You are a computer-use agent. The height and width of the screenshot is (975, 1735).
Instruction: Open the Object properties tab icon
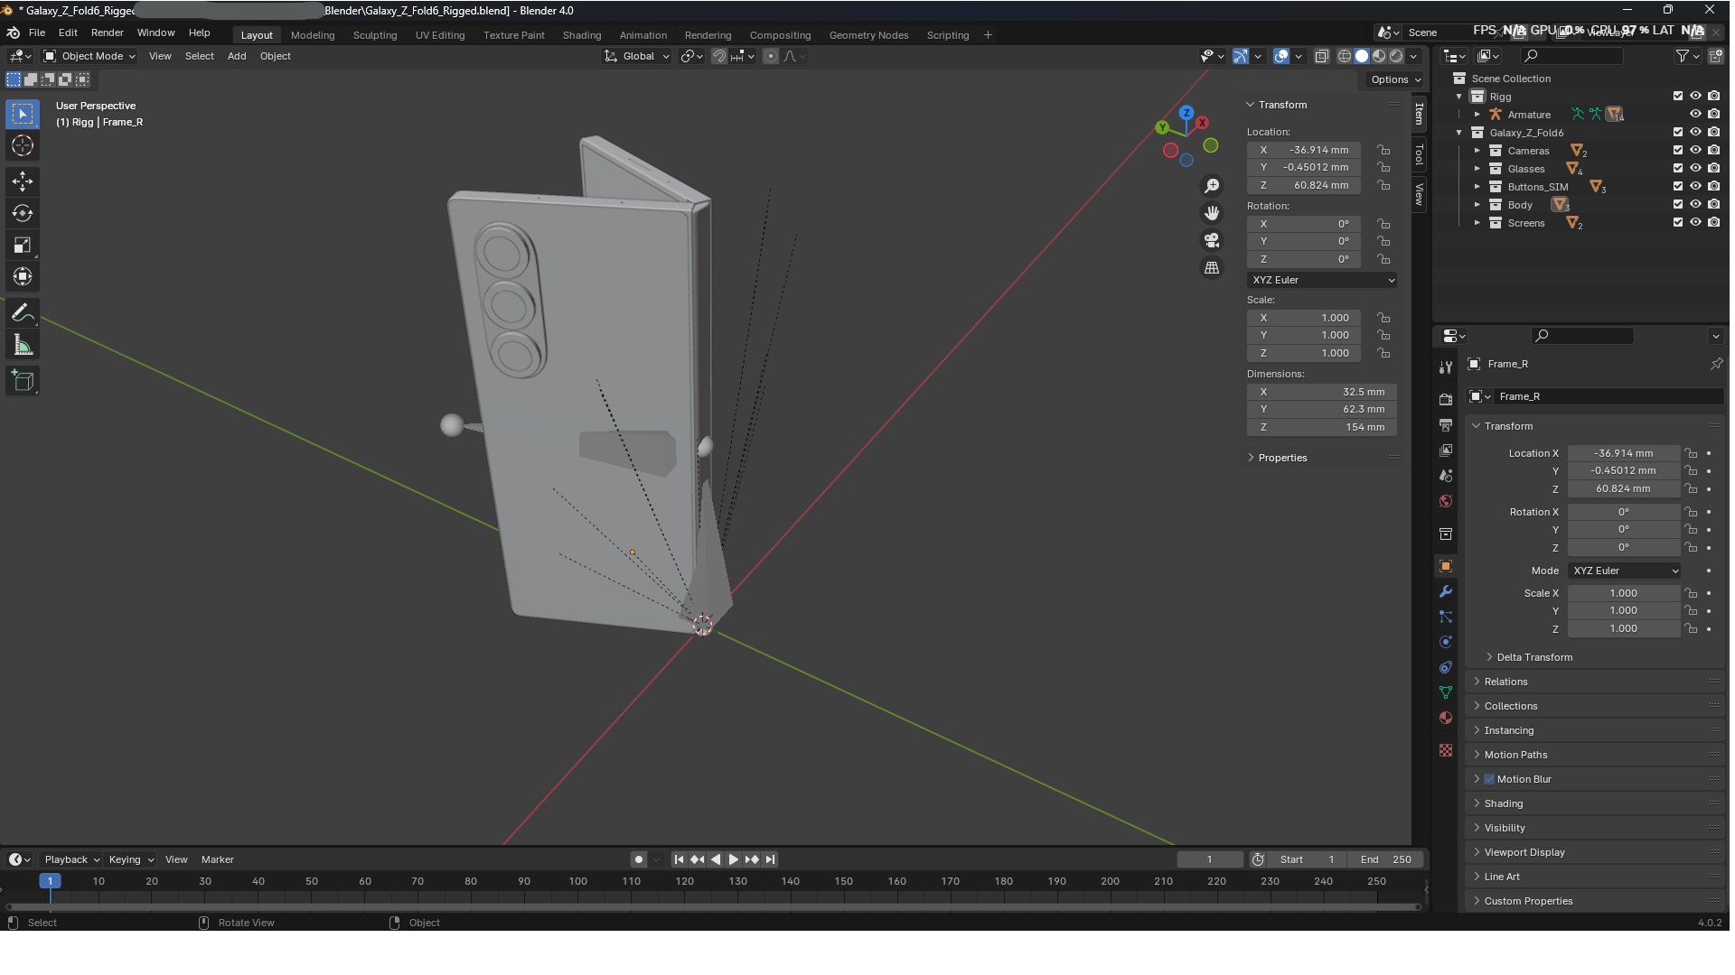[x=1446, y=566]
